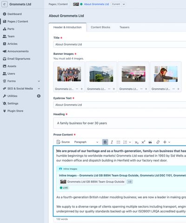Click the Forms clipboard icon

coord(5,81)
